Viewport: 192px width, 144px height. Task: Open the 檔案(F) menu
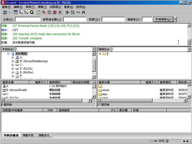(7, 7)
